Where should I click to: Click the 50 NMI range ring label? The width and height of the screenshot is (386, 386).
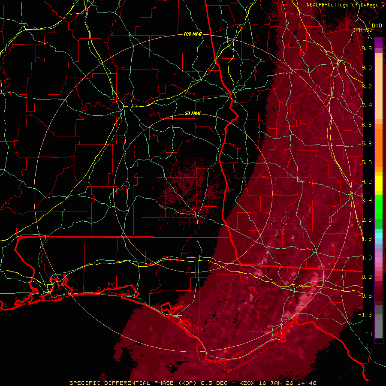click(x=193, y=114)
